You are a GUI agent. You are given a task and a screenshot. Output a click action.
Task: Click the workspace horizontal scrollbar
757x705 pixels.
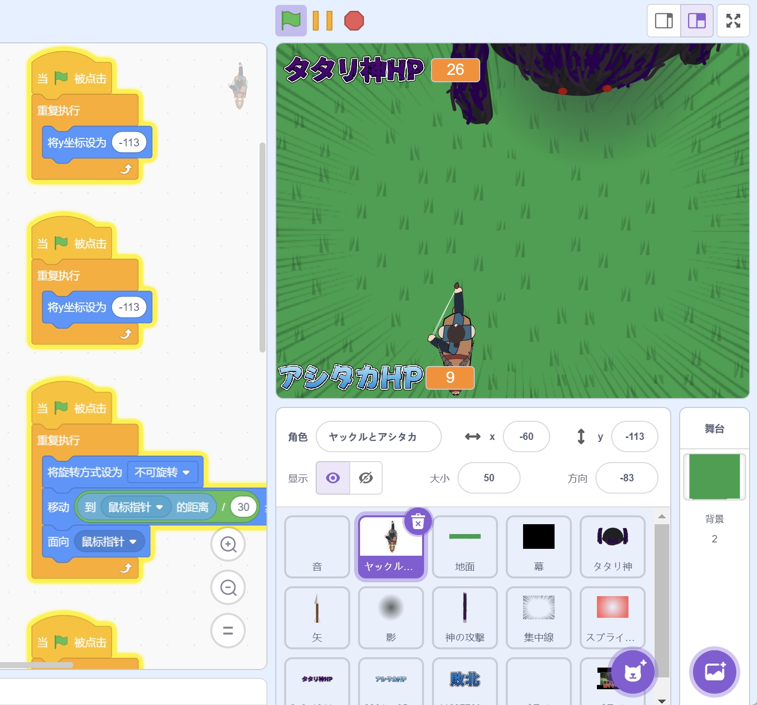pos(35,665)
